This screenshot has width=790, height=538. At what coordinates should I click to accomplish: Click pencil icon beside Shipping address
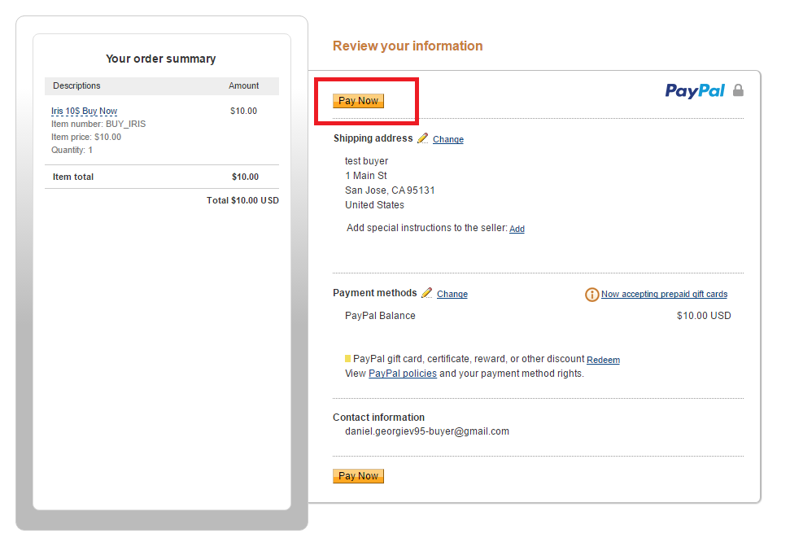[x=423, y=138]
